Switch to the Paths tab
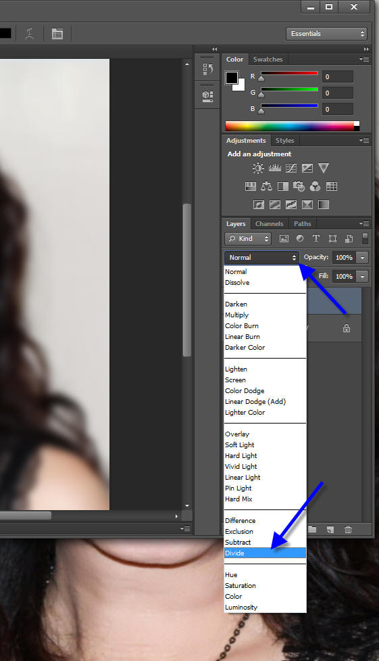Screen dimensions: 379x661 [303, 224]
